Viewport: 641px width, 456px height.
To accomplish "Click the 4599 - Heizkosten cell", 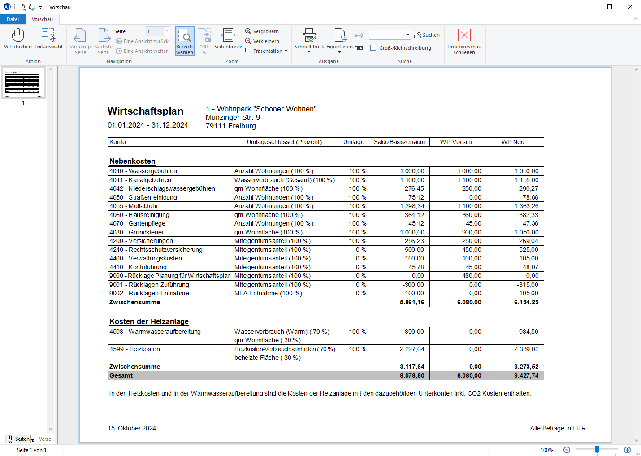I will pos(170,353).
